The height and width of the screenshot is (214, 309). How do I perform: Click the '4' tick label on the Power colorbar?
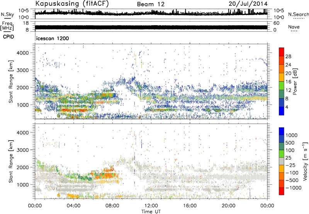287,107
